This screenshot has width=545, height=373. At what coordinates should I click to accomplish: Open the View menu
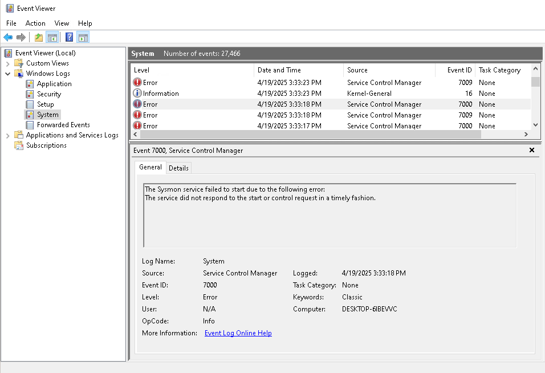[x=62, y=23]
